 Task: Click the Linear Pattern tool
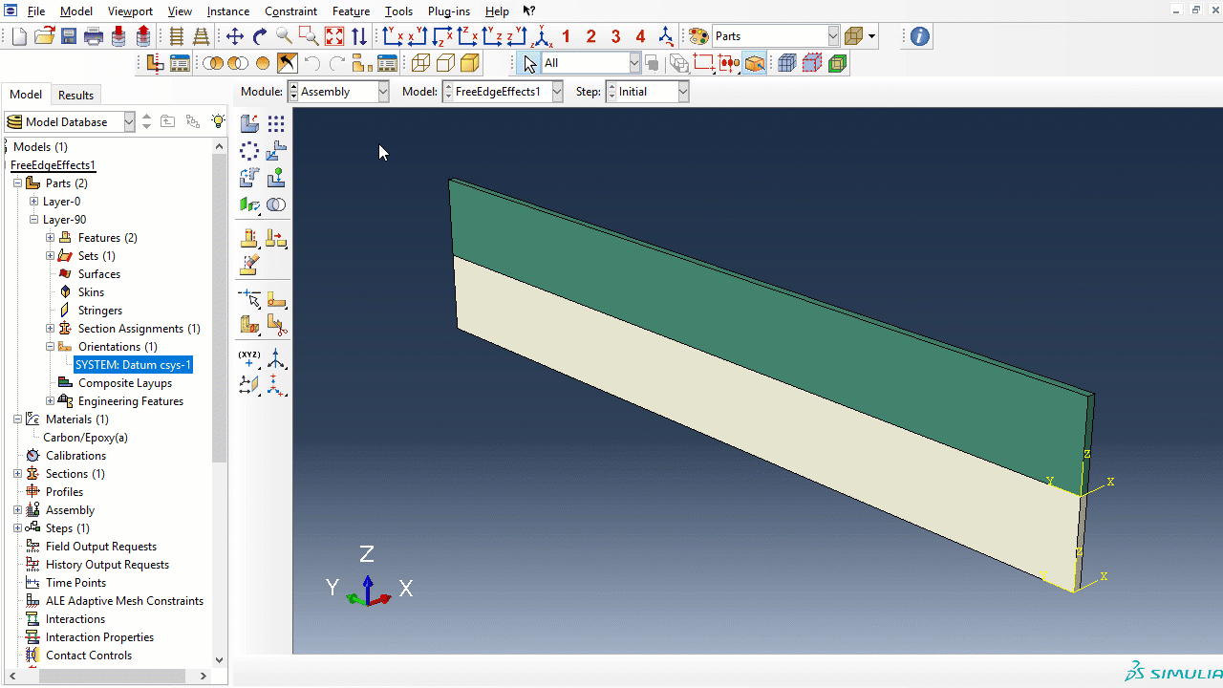click(x=276, y=123)
